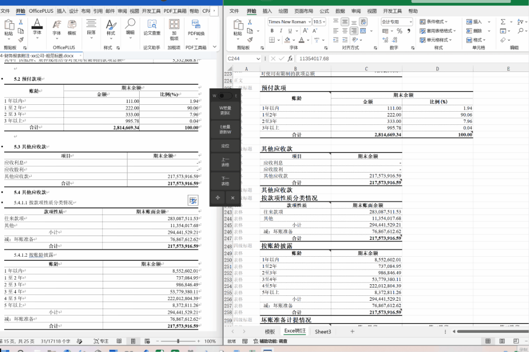Click the fx insert function icon

290,58
